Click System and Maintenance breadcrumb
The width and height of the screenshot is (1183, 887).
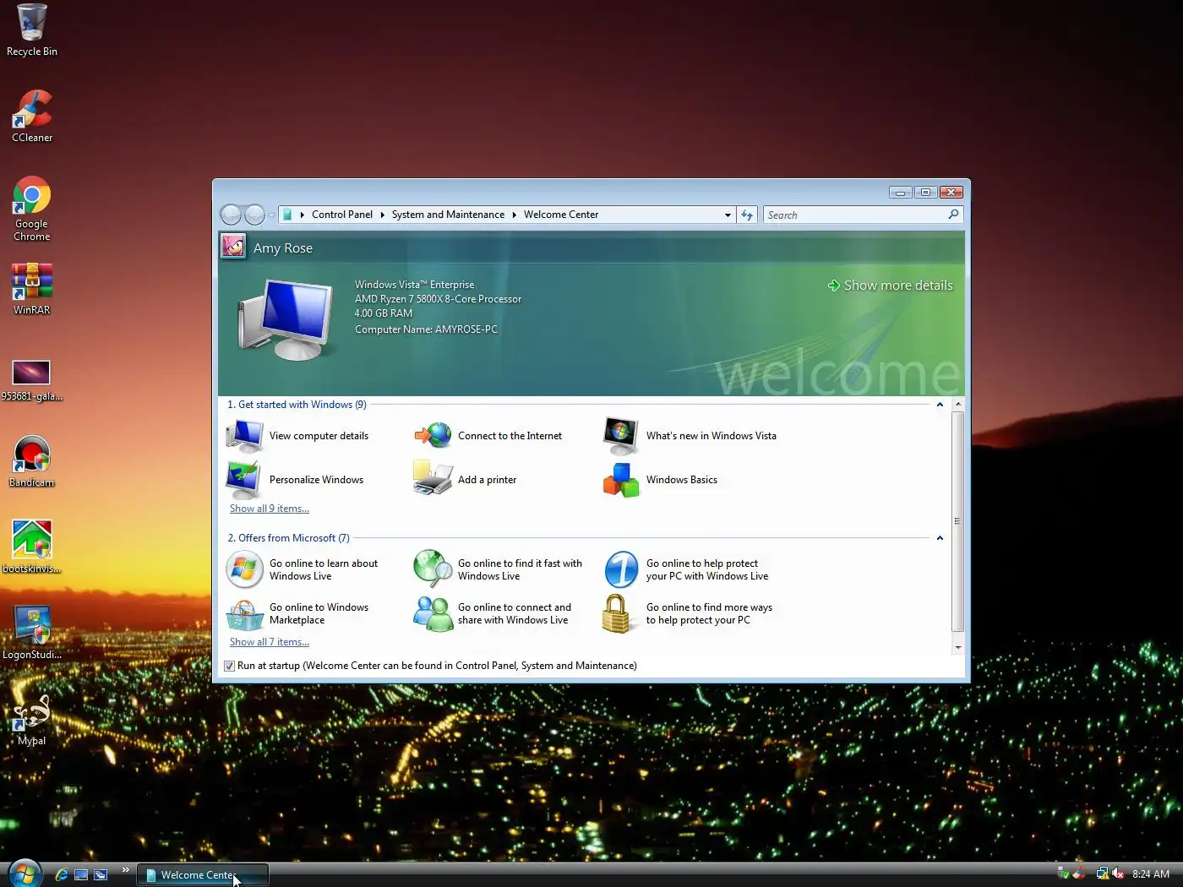pos(448,215)
